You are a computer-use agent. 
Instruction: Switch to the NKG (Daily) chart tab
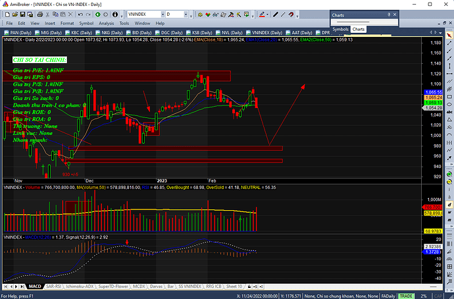(109, 32)
